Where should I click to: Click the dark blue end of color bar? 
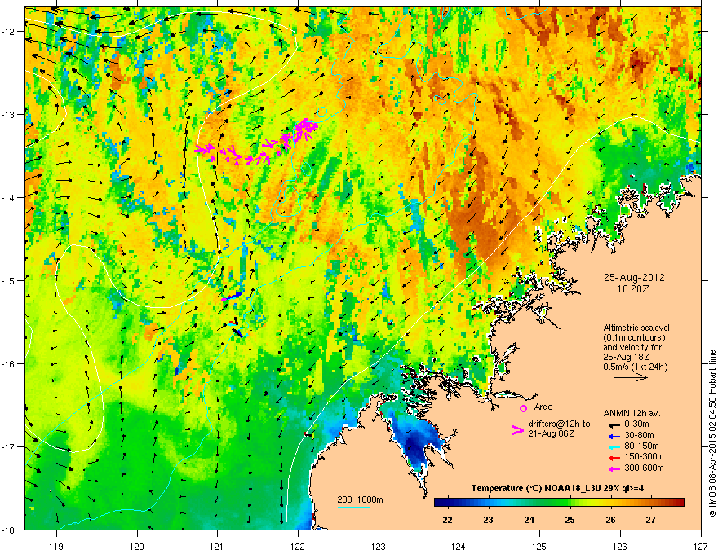[x=438, y=502]
